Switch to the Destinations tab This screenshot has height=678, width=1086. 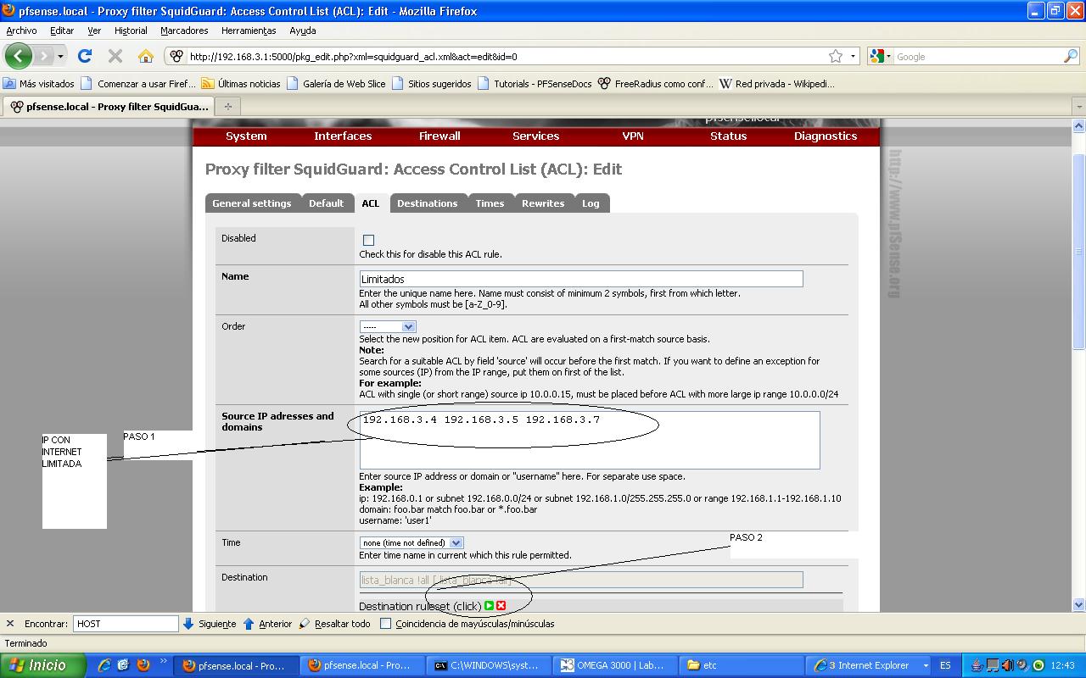point(427,203)
